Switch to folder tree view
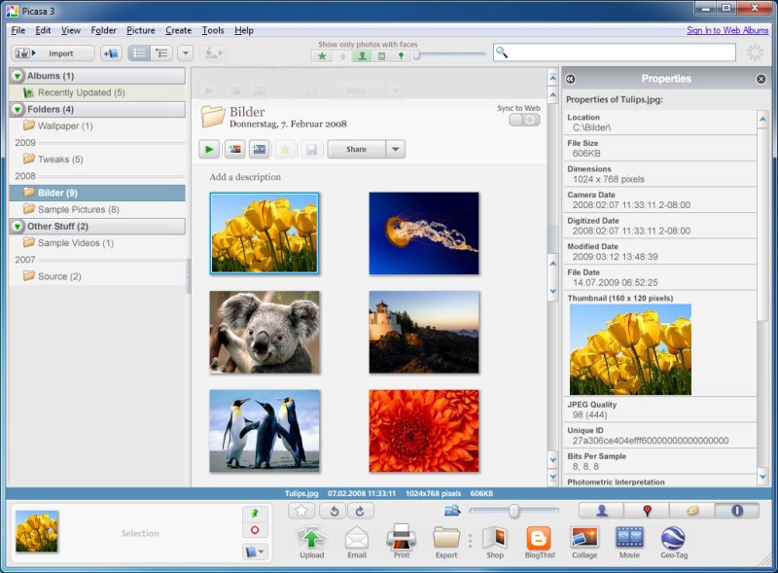778x573 pixels. (x=161, y=54)
